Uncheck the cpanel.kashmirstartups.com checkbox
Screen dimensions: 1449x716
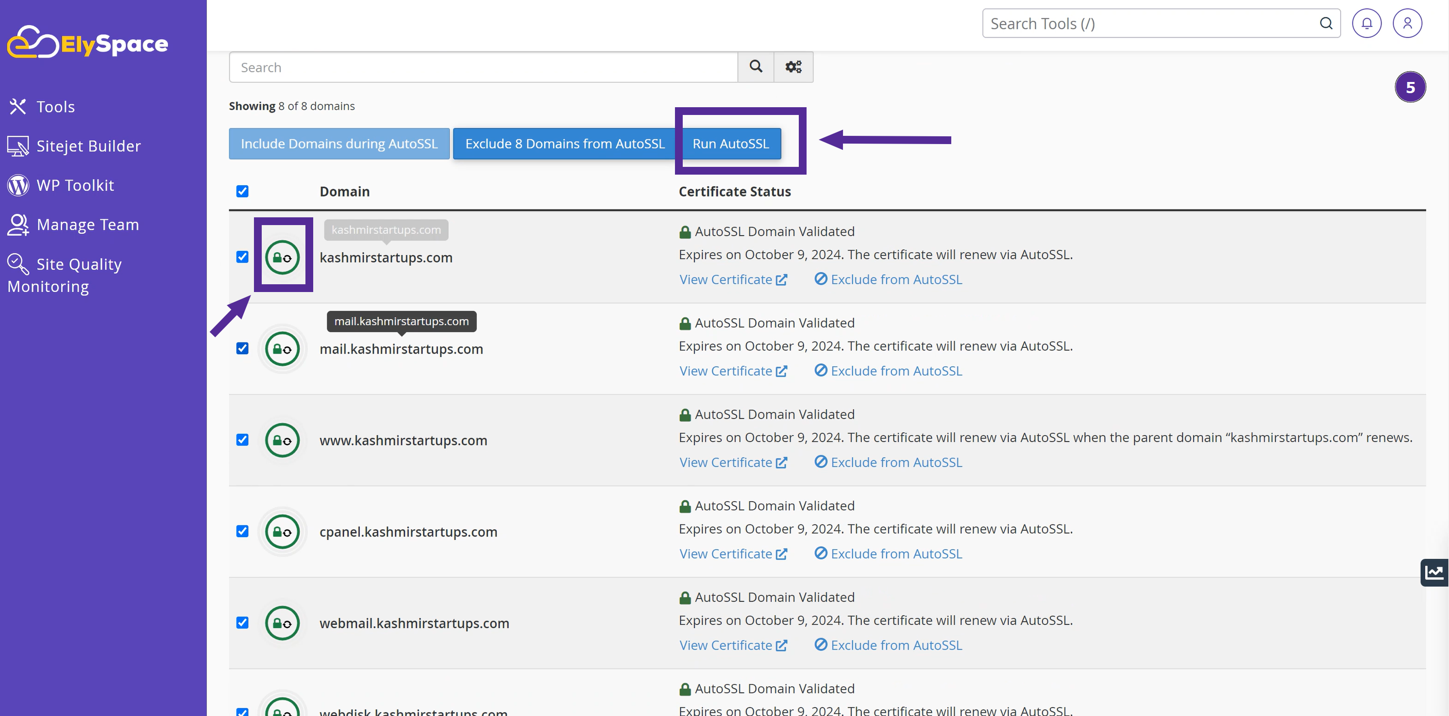coord(242,531)
